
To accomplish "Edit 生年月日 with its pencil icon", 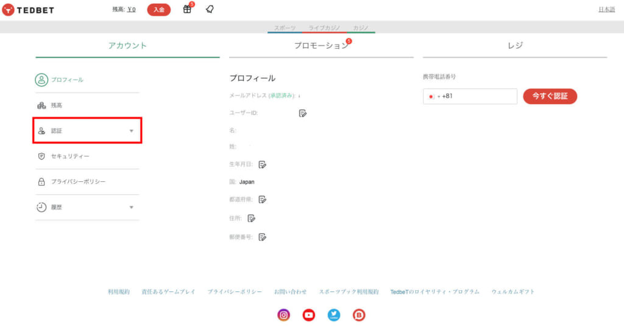I will 262,164.
